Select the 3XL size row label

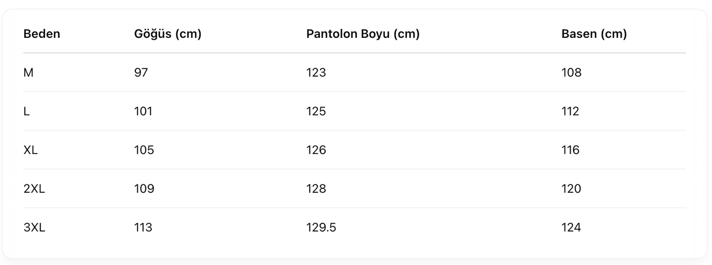tap(34, 228)
